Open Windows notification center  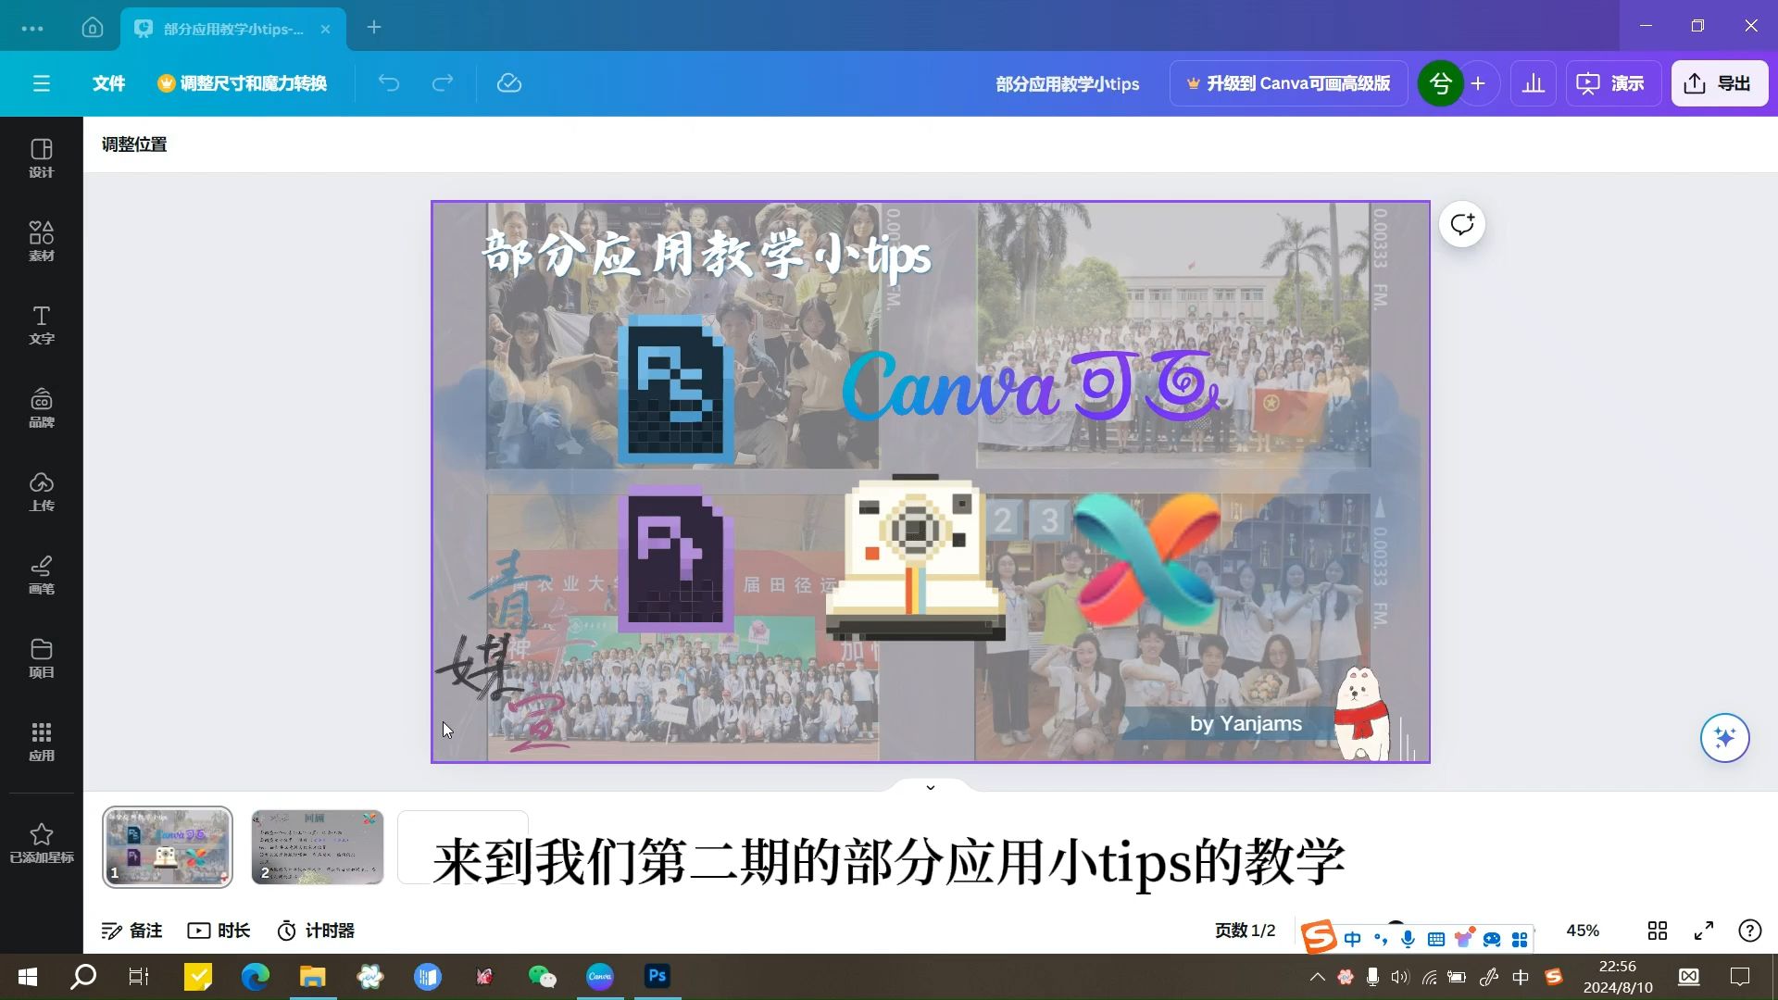coord(1740,977)
